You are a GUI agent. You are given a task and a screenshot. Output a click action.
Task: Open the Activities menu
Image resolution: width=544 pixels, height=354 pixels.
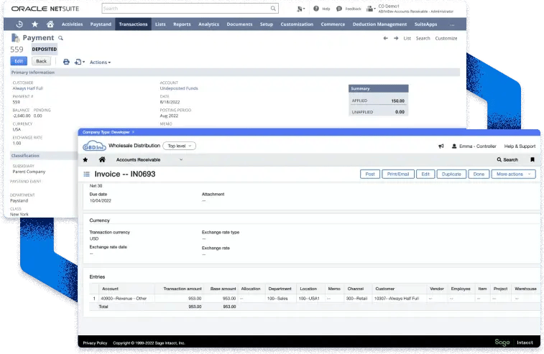pos(72,24)
